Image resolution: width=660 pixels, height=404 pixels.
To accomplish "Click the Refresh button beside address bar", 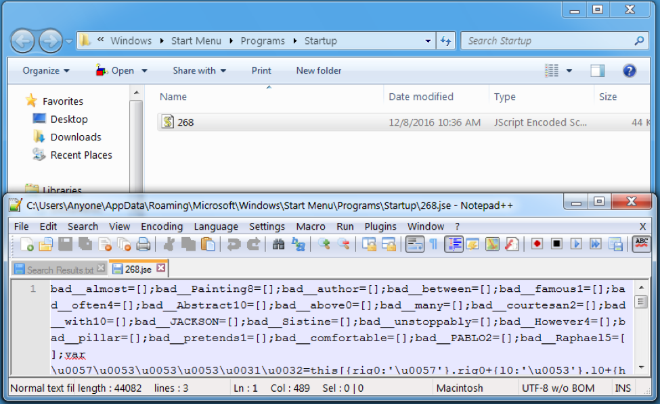I will [x=445, y=41].
